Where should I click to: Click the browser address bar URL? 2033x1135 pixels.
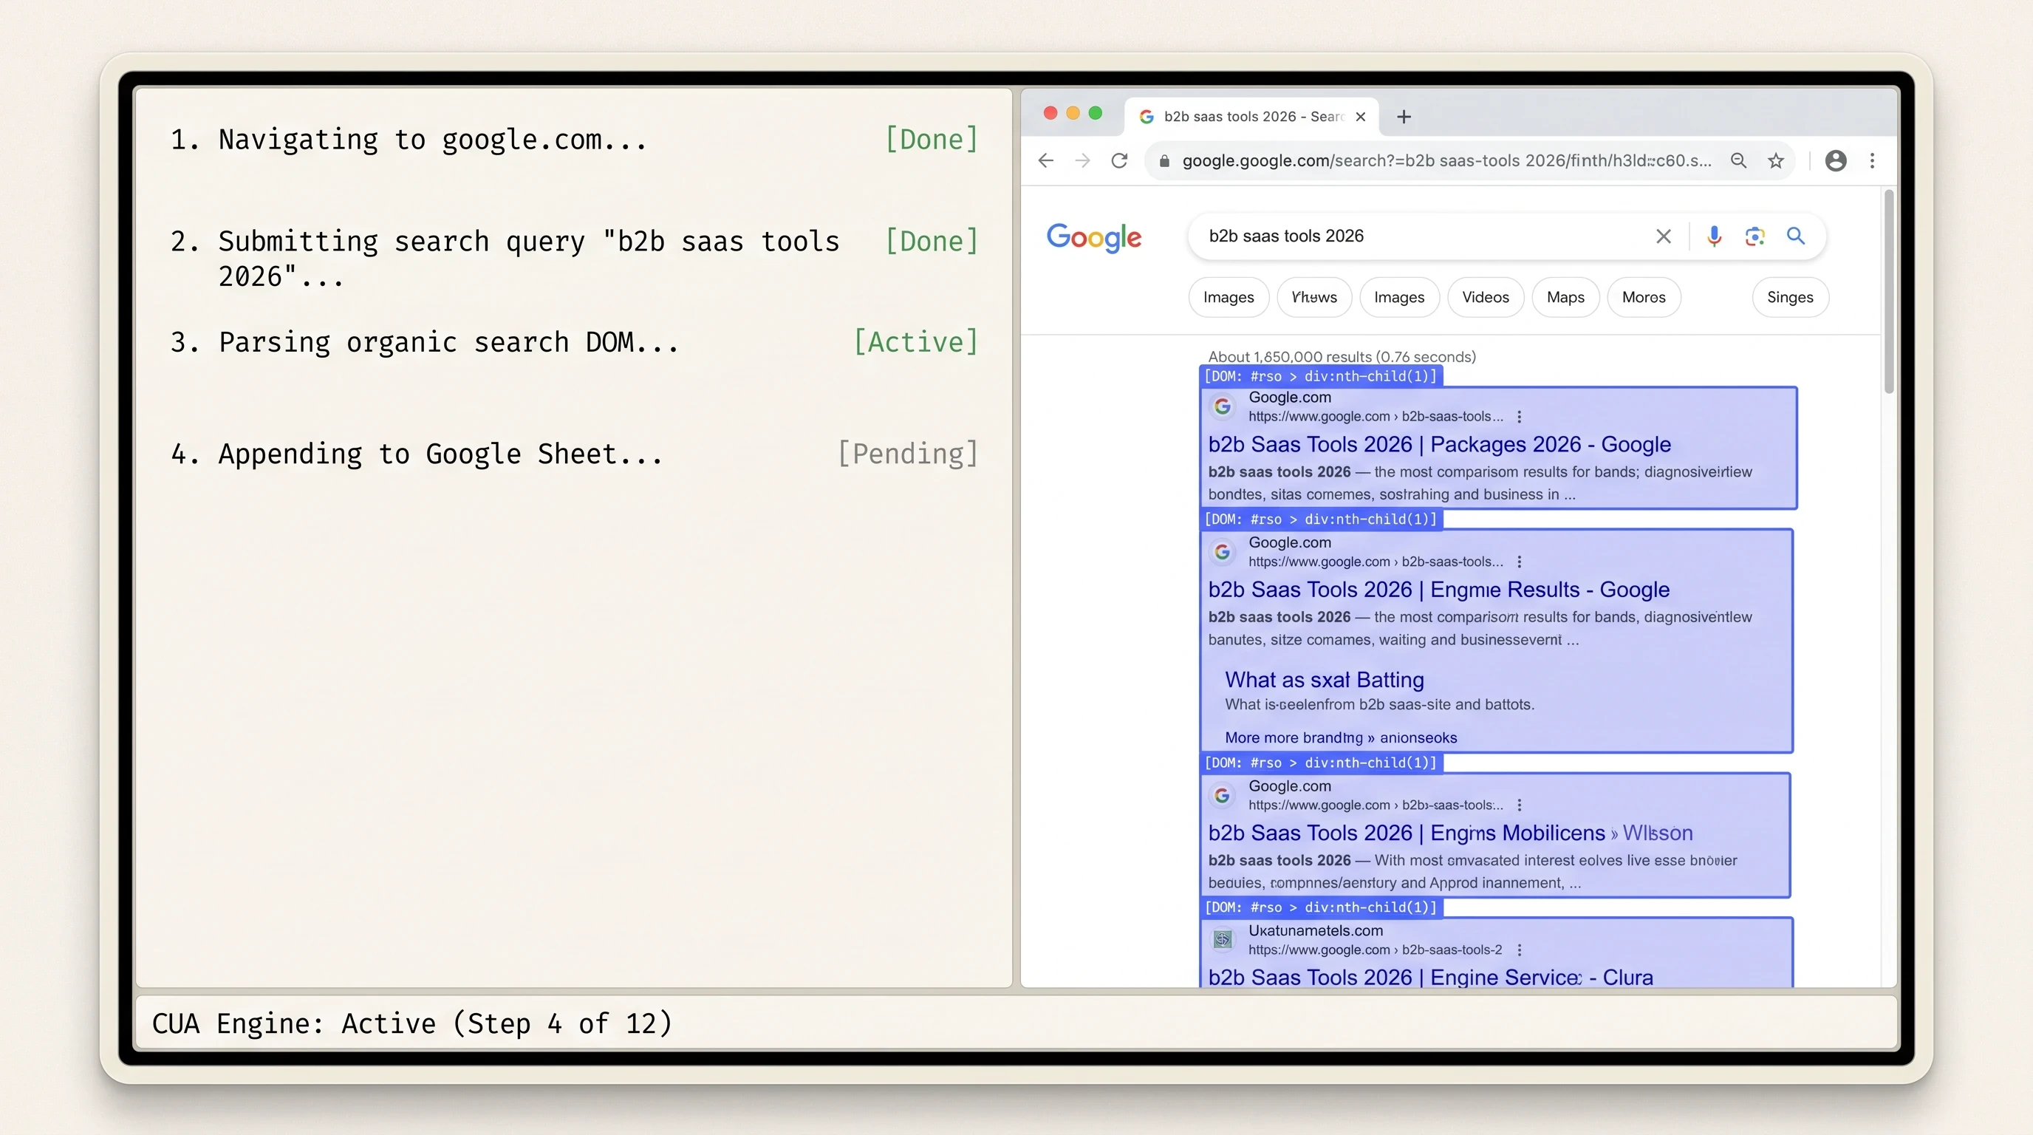[1446, 161]
